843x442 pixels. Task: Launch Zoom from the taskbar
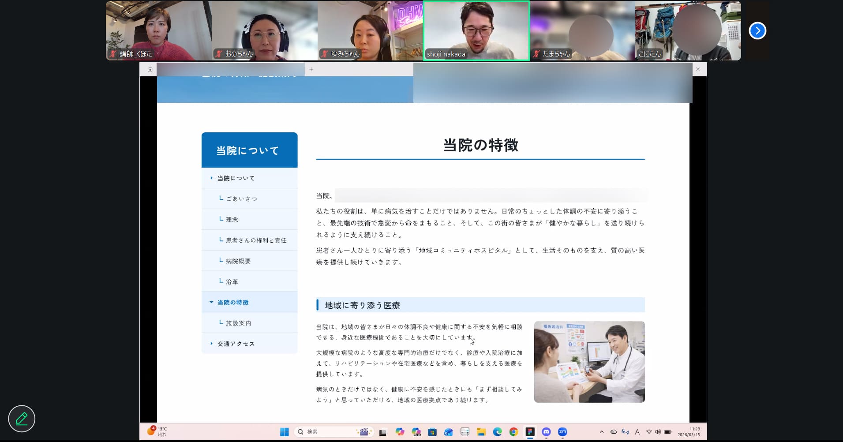[x=562, y=432]
